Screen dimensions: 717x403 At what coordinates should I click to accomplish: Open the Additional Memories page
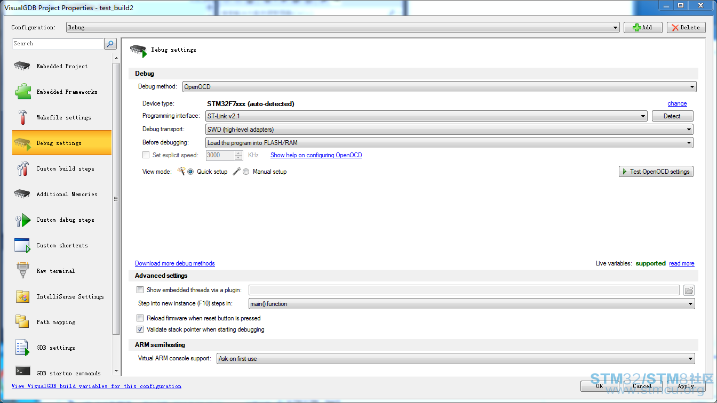[x=62, y=194]
